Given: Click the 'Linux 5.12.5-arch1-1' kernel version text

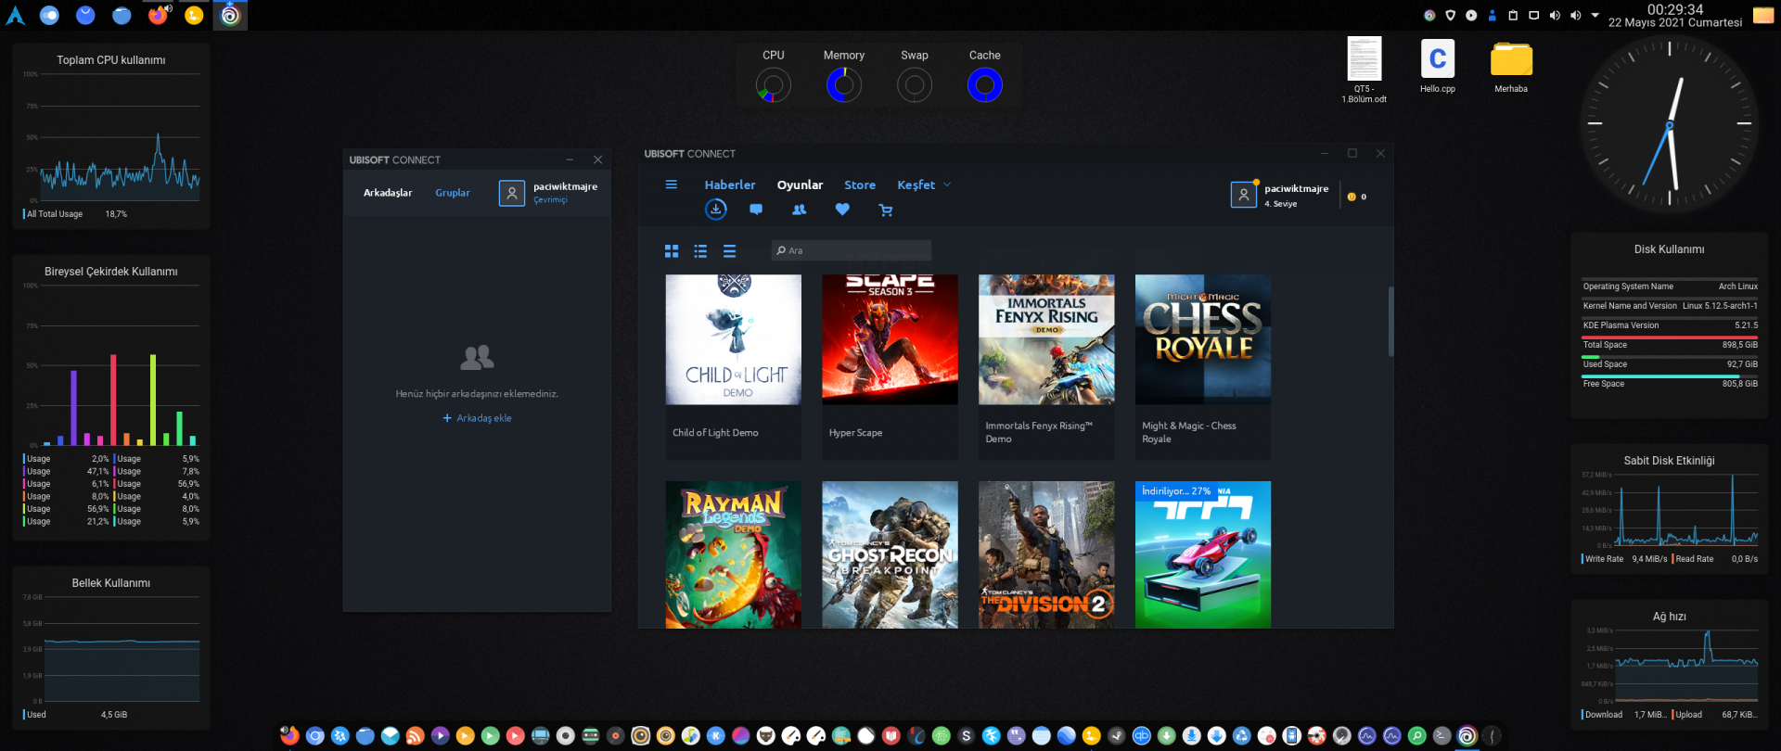Looking at the screenshot, I should click(x=1720, y=306).
